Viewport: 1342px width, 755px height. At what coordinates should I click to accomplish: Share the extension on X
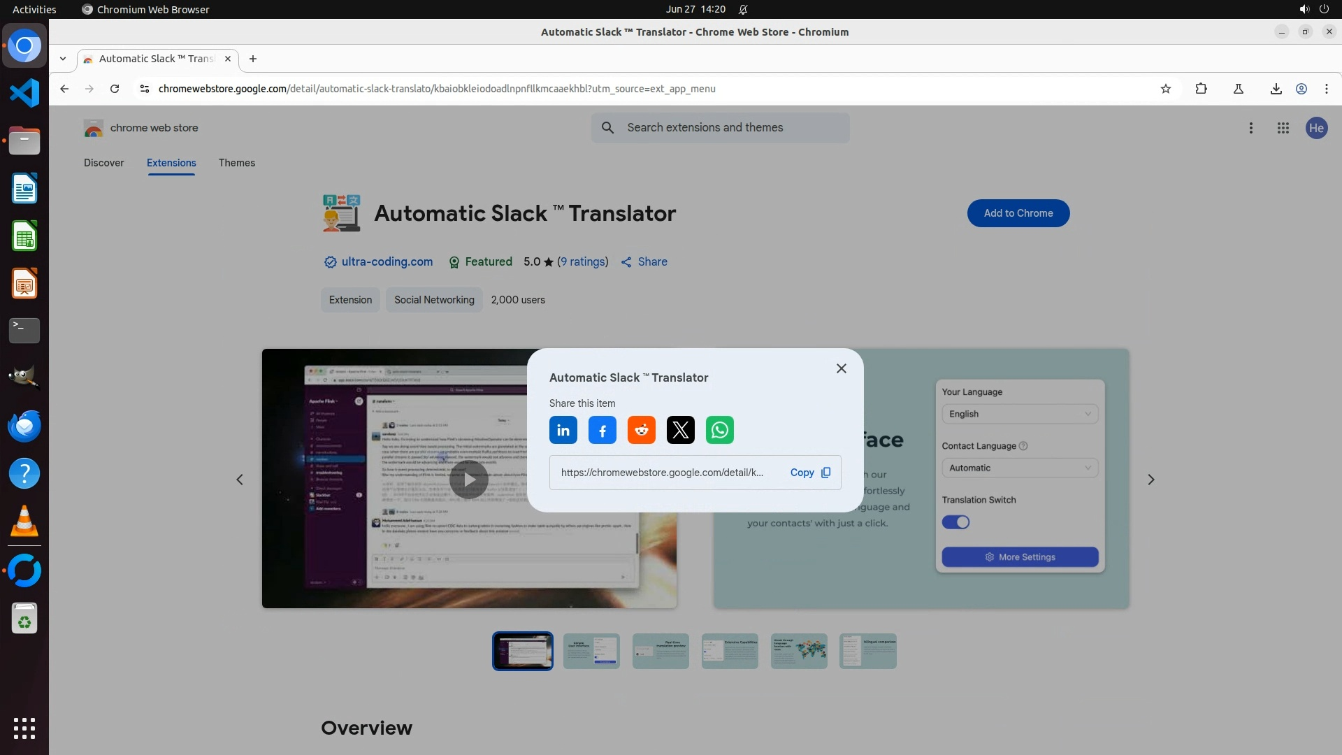(x=680, y=430)
